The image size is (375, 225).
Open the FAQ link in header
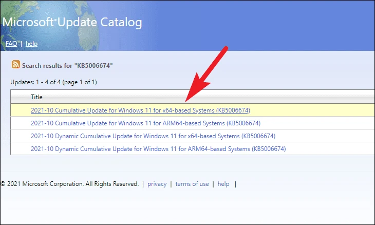[x=11, y=44]
